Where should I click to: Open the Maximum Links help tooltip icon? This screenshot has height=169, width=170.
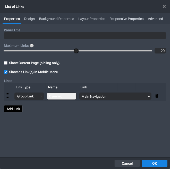tap(32, 45)
